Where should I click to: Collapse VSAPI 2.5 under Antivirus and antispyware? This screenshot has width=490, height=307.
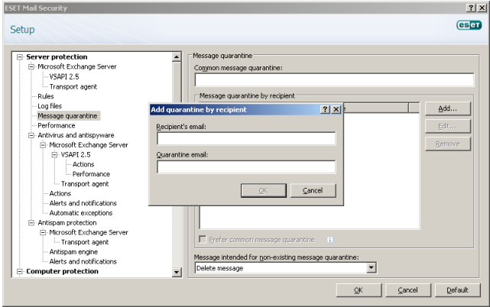[54, 154]
